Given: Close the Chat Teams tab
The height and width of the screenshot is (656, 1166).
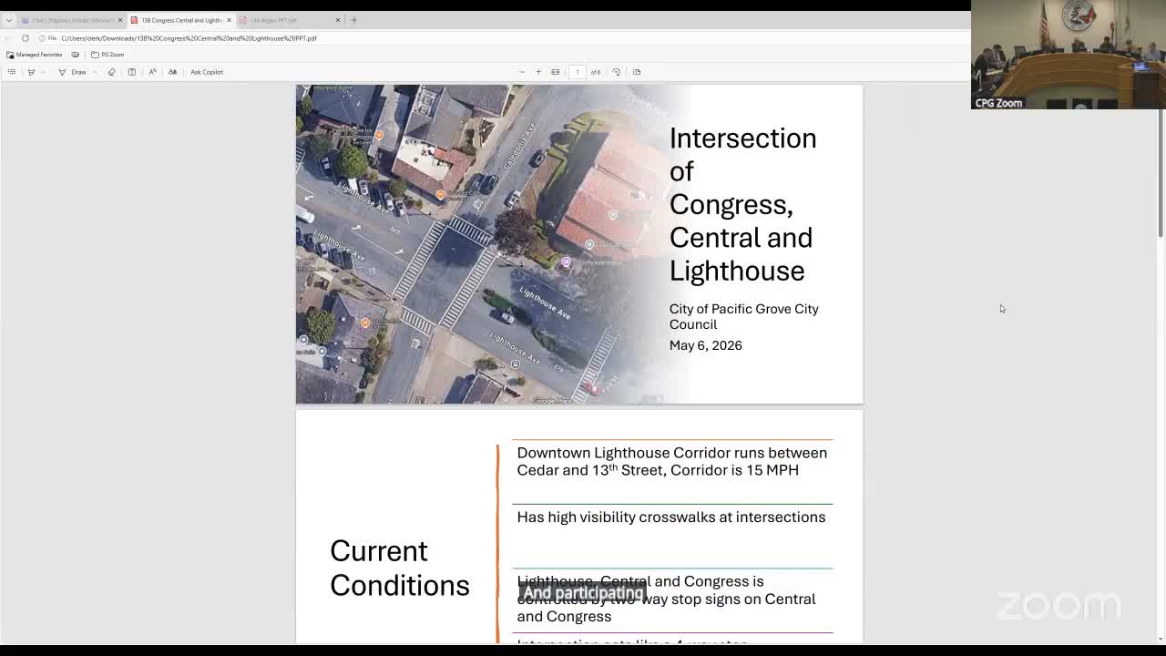Looking at the screenshot, I should [119, 20].
